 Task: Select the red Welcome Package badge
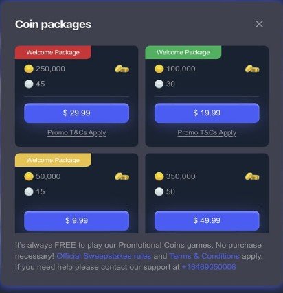point(53,52)
